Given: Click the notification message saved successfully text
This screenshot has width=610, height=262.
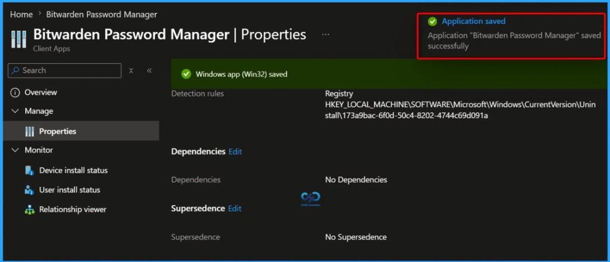Looking at the screenshot, I should [x=514, y=41].
